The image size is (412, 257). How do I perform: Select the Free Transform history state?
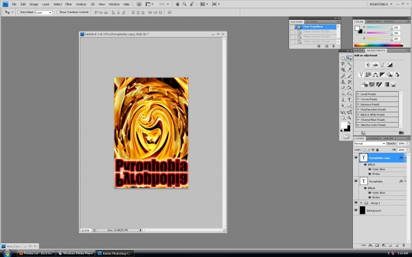click(x=315, y=27)
